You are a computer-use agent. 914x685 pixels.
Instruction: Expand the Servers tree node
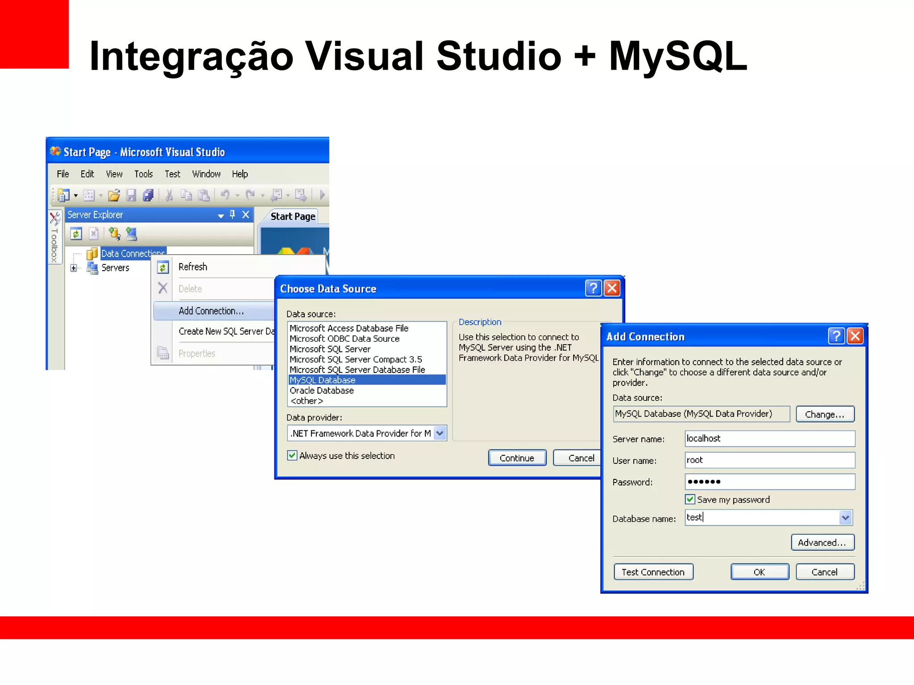(x=74, y=268)
